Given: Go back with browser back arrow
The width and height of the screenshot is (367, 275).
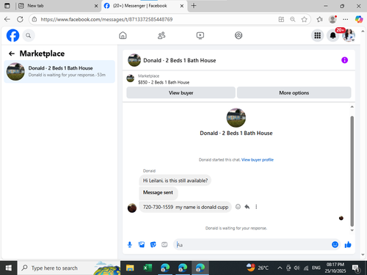Looking at the screenshot, I should (x=7, y=19).
